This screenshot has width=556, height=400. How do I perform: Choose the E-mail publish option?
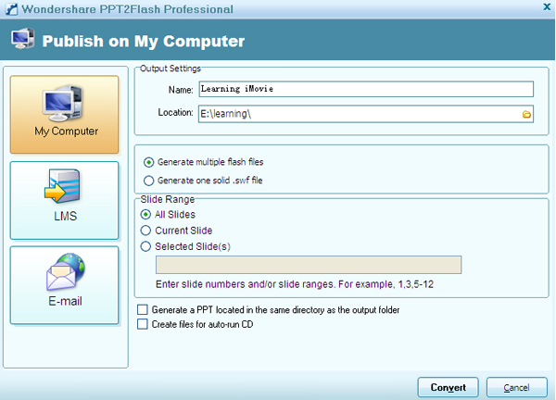pyautogui.click(x=64, y=285)
